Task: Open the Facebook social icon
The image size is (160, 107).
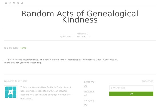Action: point(10,3)
